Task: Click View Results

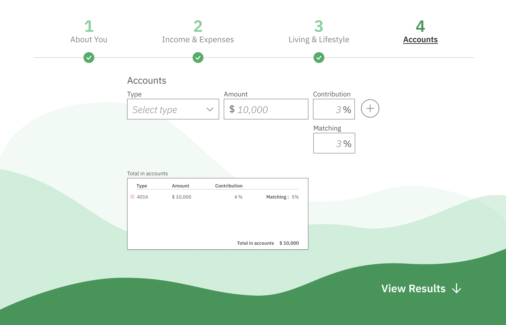Action: coord(413,289)
